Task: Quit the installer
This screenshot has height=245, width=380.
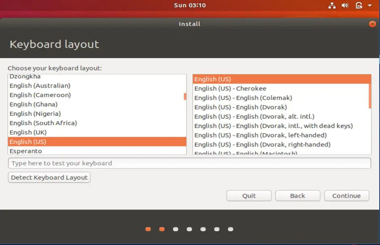Action: pos(249,195)
